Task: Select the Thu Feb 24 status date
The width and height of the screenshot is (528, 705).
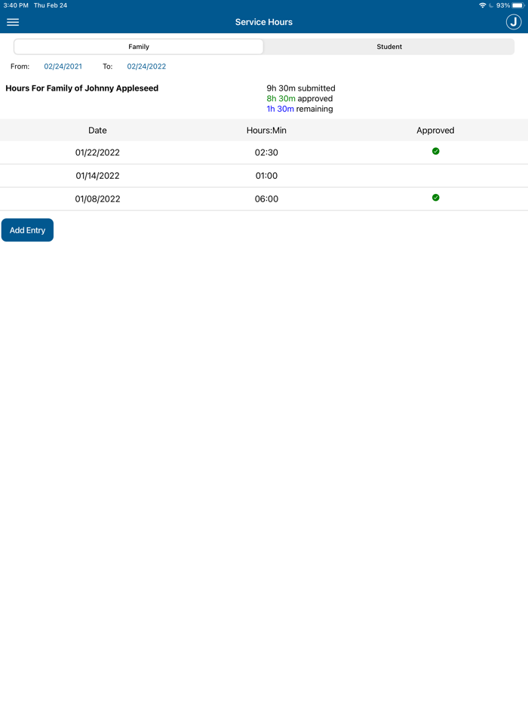Action: point(51,5)
